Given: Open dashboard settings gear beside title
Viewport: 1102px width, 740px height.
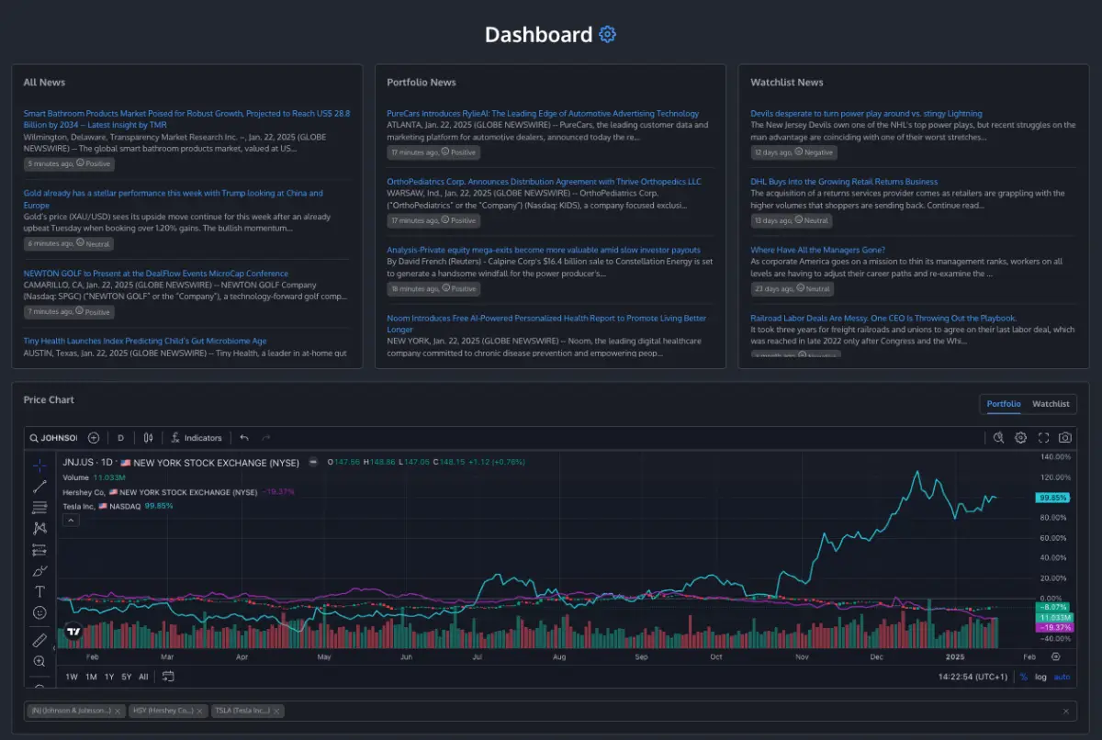Looking at the screenshot, I should click(607, 35).
